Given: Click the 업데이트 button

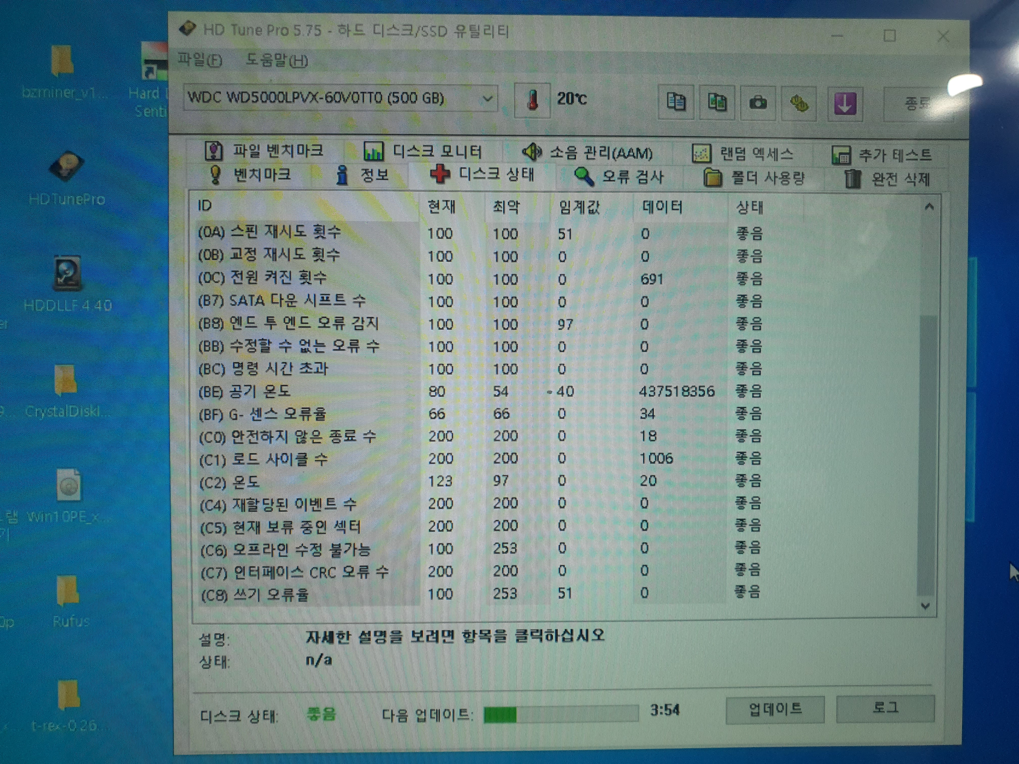Looking at the screenshot, I should pyautogui.click(x=775, y=709).
